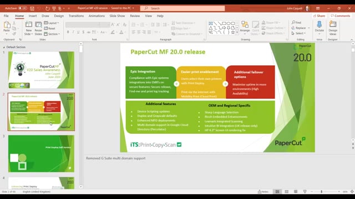Toggle Strikethrough formatting
This screenshot has height=199, width=355.
[89, 32]
